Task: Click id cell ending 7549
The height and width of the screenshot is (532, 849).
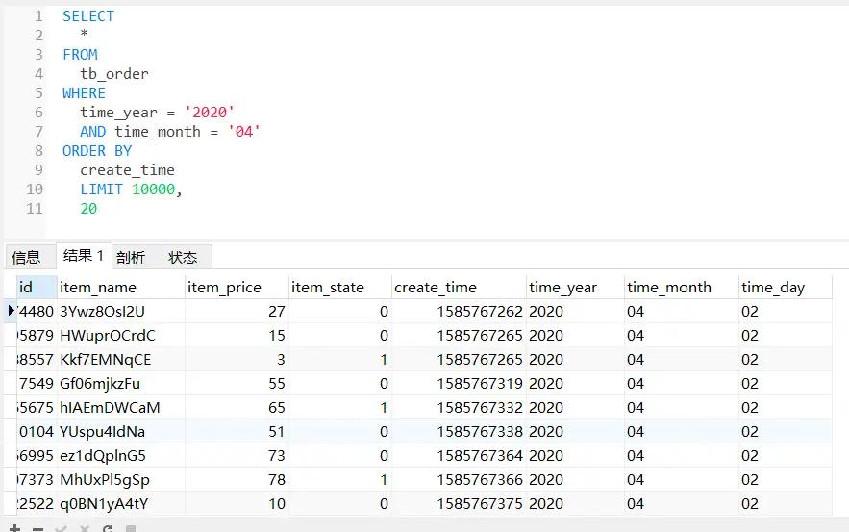Action: coord(36,384)
